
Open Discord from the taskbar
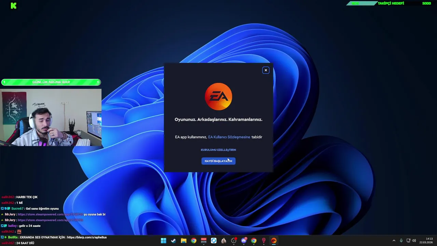244,241
